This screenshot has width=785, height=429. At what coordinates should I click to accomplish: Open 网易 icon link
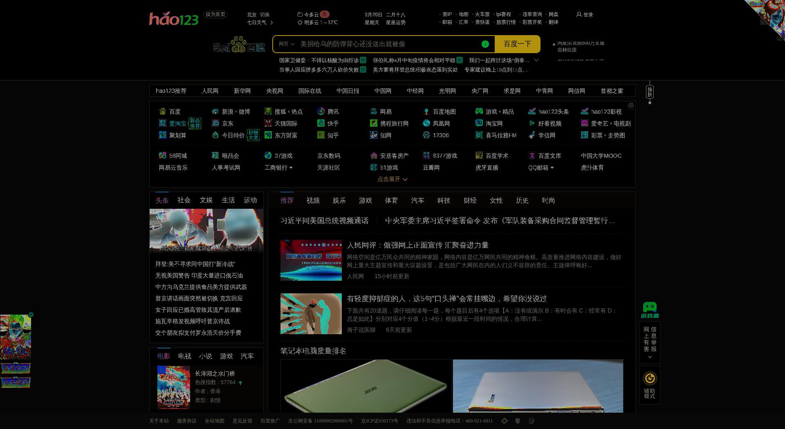(373, 112)
